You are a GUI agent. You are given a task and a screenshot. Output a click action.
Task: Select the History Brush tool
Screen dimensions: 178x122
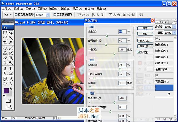click(x=11, y=53)
